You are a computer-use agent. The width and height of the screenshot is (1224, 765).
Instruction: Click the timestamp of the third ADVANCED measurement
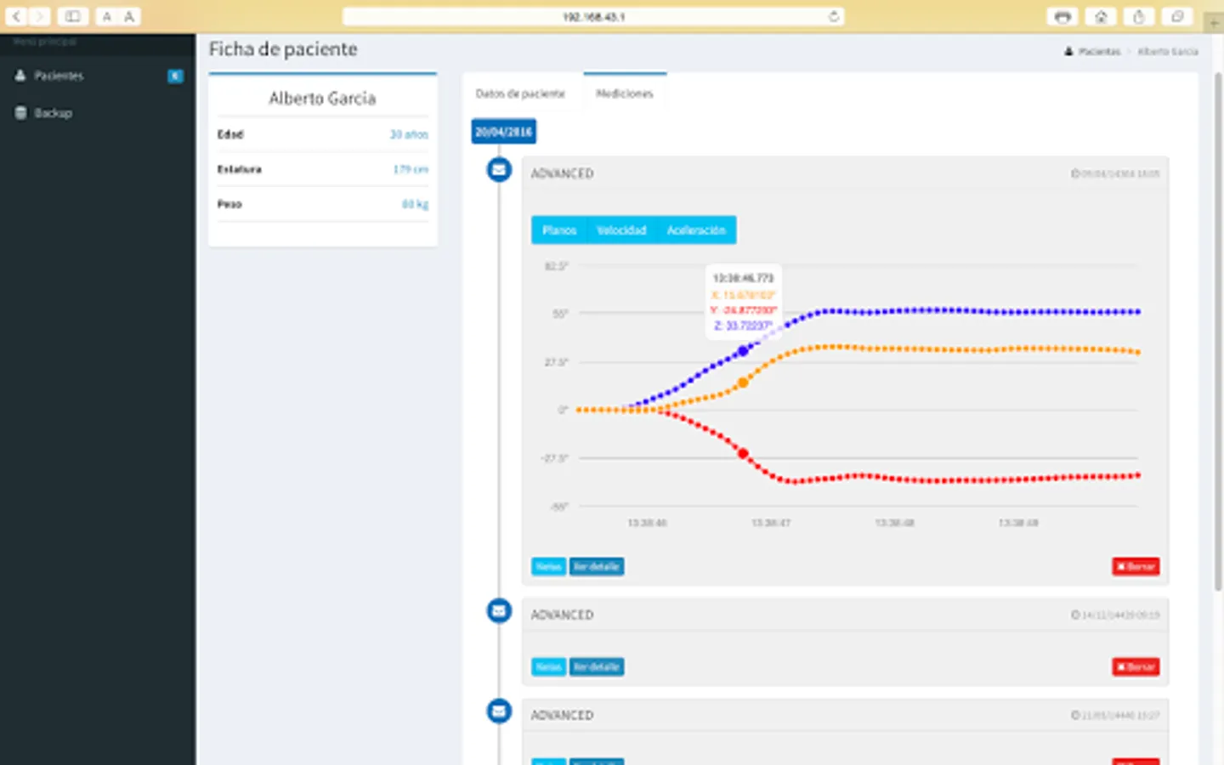tap(1115, 715)
